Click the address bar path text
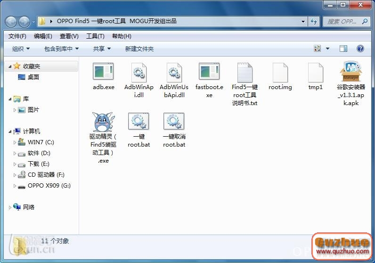Image resolution: width=375 pixels, height=263 pixels. tap(116, 21)
